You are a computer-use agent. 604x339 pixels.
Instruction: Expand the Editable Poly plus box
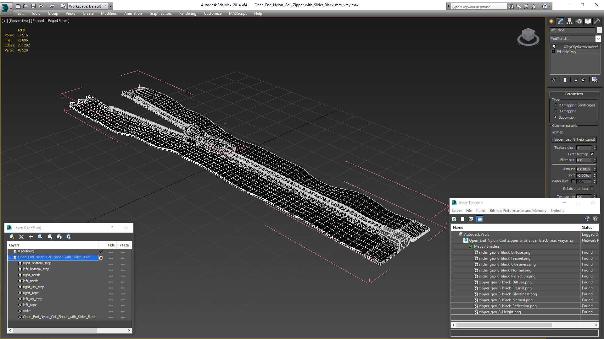(x=553, y=52)
